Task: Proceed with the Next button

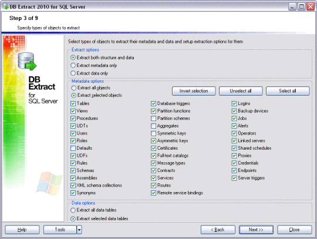Action: pos(256,230)
